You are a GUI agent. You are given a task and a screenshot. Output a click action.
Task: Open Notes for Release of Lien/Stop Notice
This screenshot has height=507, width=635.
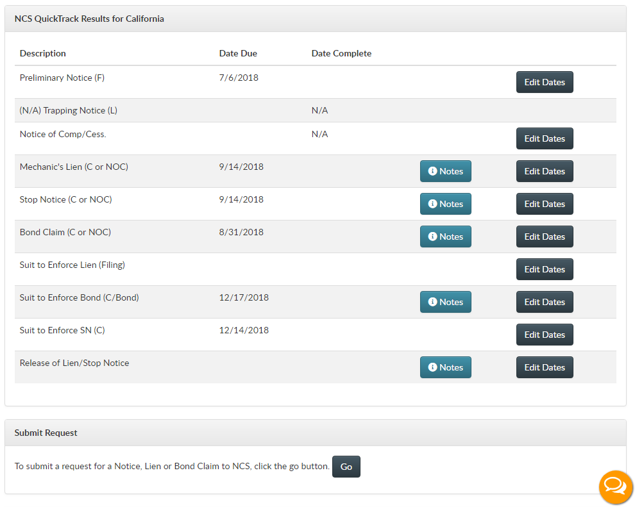[446, 367]
